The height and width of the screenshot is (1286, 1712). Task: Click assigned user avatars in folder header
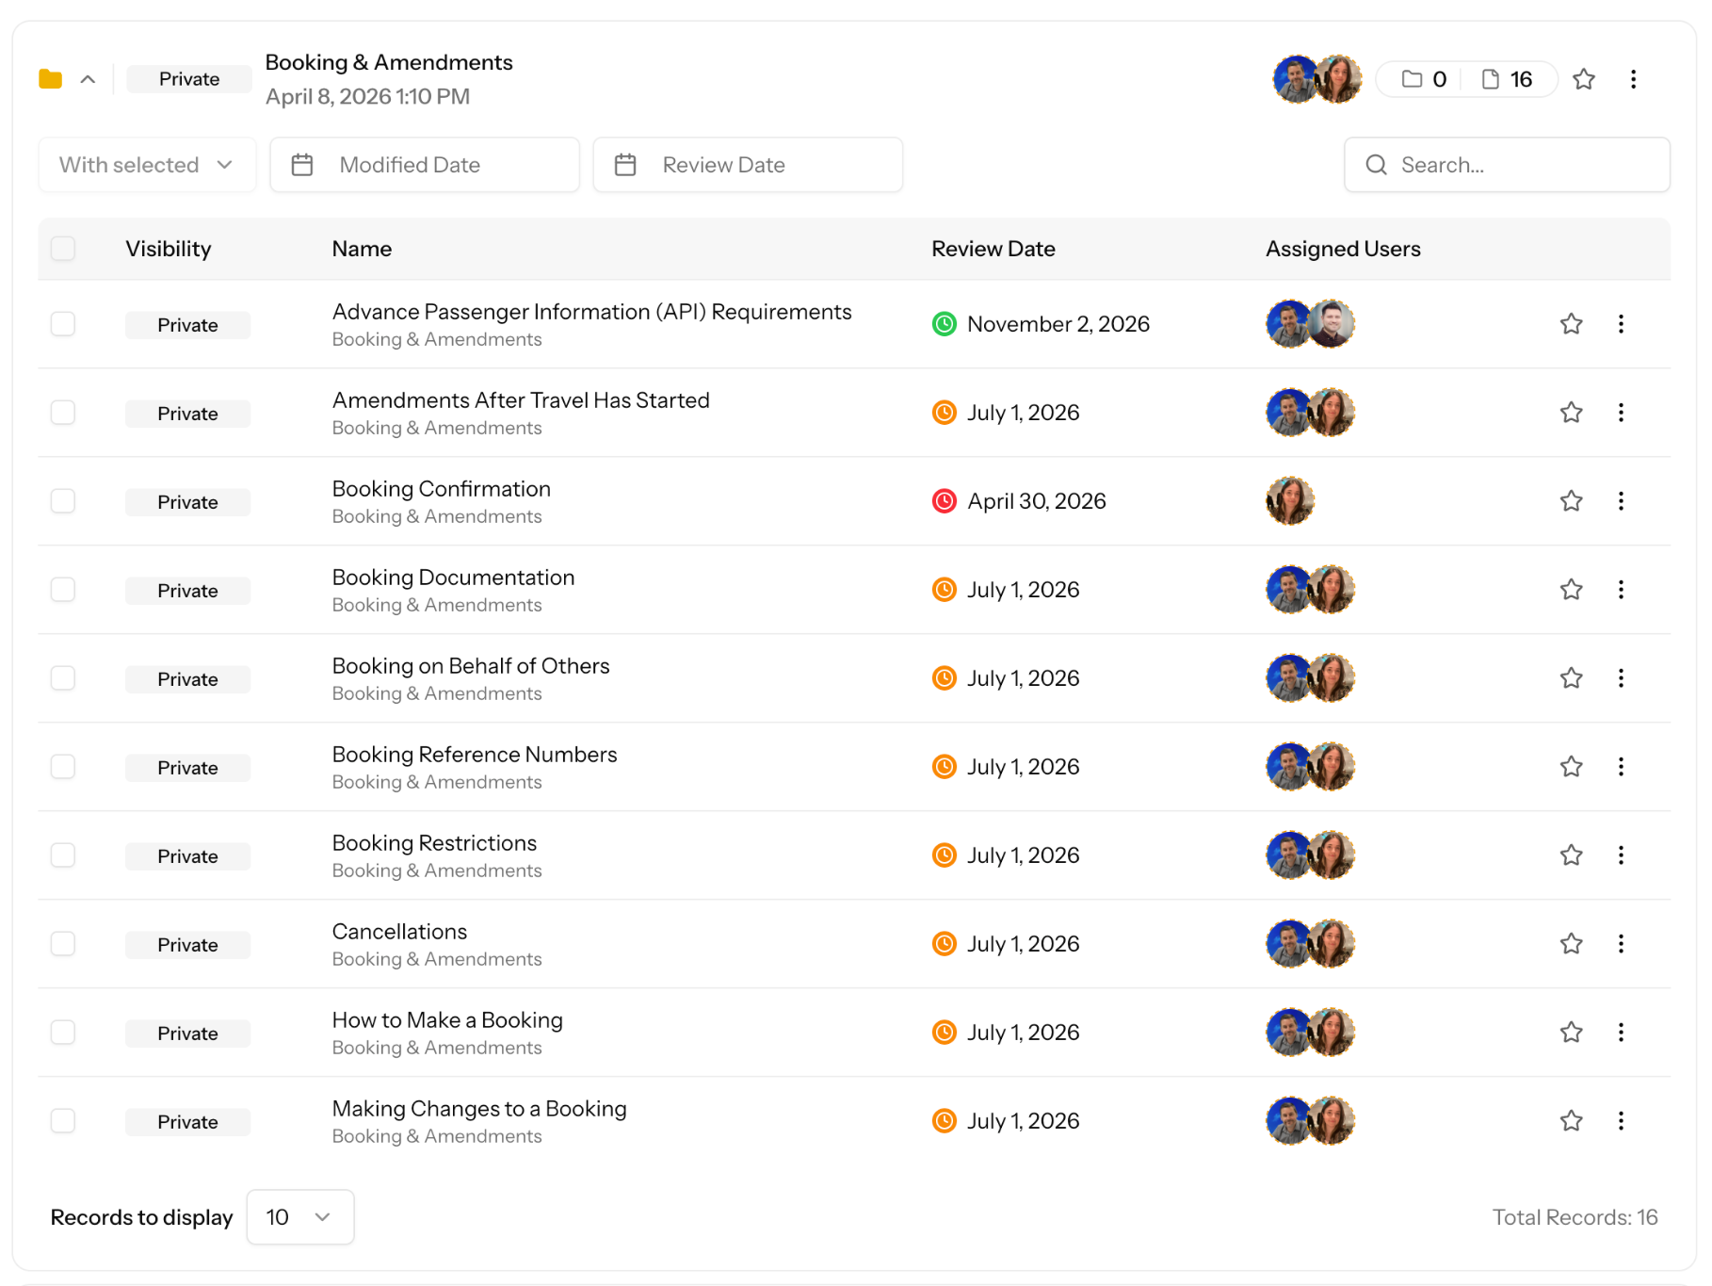point(1317,79)
